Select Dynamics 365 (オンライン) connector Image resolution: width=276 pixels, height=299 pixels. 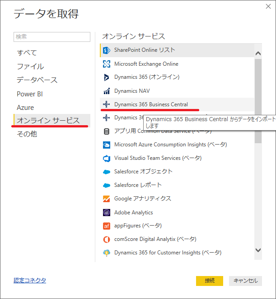click(177, 77)
